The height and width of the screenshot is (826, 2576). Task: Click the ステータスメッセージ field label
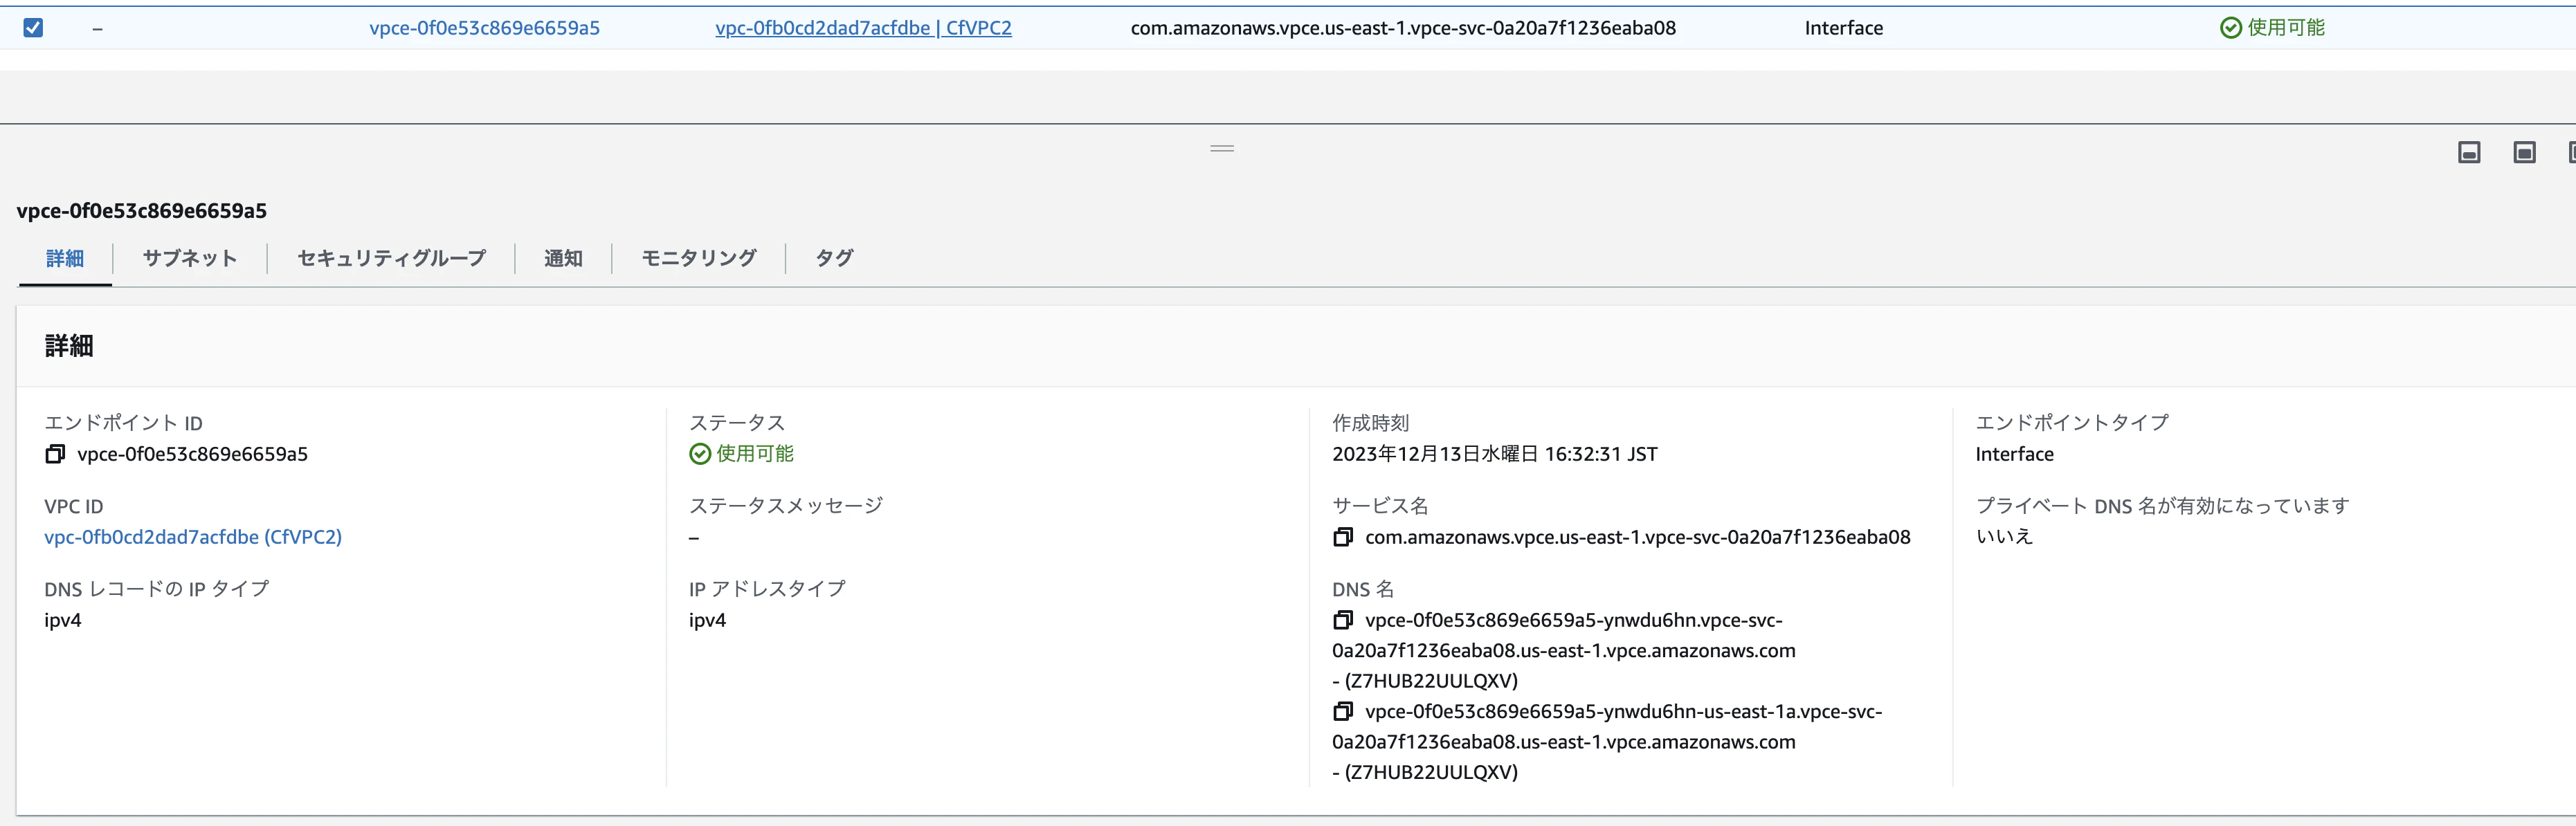click(x=785, y=506)
